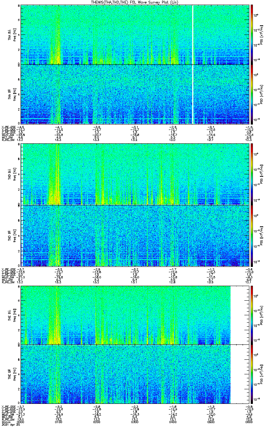Click the white data gap in THA B-perpendicular panel
The height and width of the screenshot is (427, 266).
193,34
